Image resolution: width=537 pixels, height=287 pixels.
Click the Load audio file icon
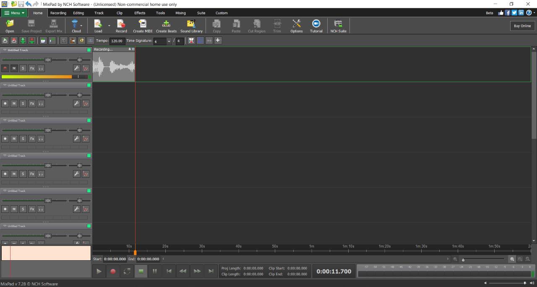[98, 26]
